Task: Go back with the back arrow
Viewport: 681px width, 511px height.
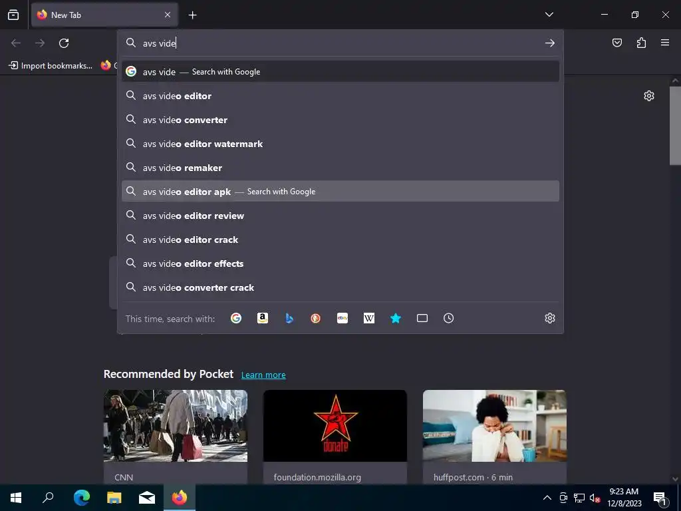Action: click(16, 43)
